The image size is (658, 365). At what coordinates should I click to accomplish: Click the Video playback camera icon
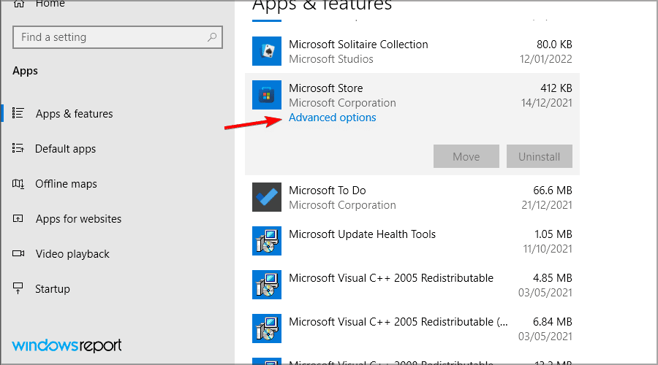[x=18, y=253]
